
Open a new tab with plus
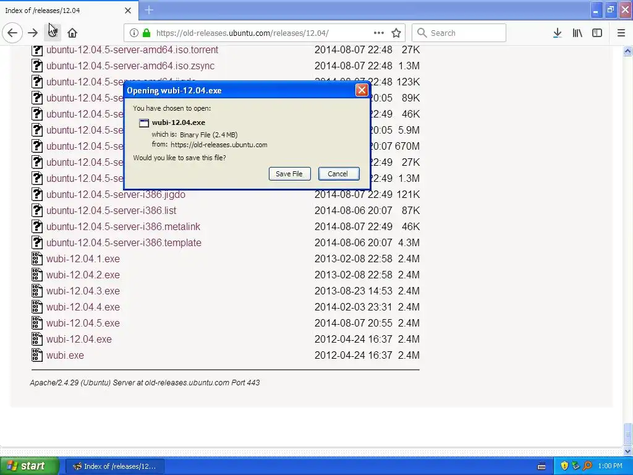pos(149,10)
